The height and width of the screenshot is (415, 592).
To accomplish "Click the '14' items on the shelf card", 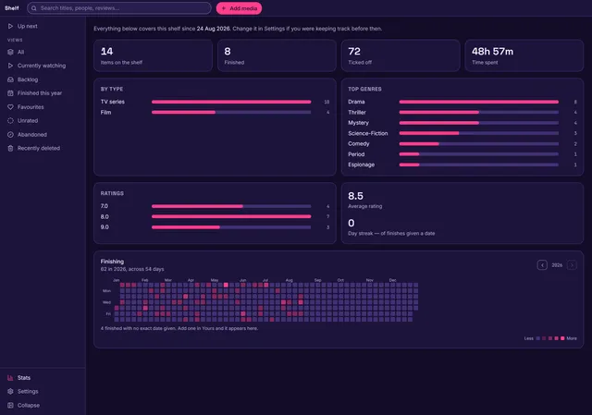I will 153,55.
